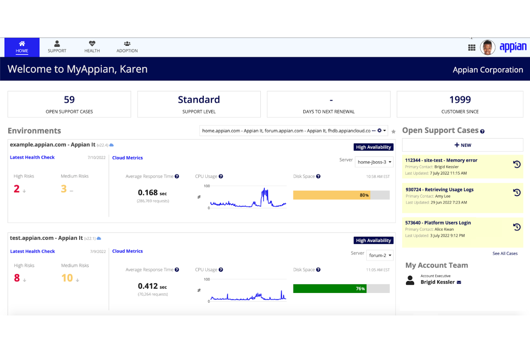Click the Standard Support Level card
Viewport: 530px width, 353px height.
[x=199, y=104]
